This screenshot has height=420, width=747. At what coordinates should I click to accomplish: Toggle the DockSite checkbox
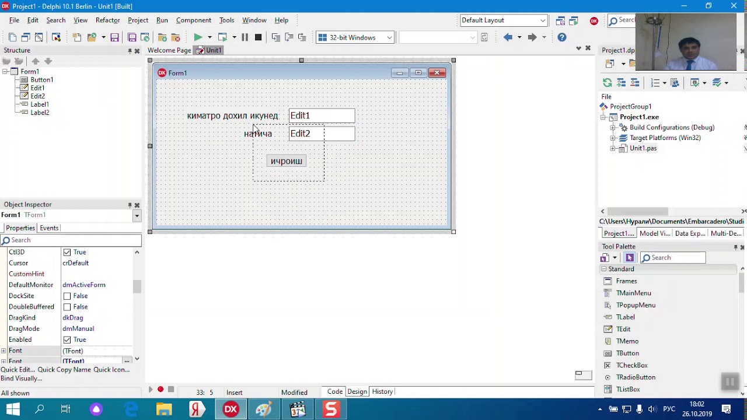click(x=67, y=296)
